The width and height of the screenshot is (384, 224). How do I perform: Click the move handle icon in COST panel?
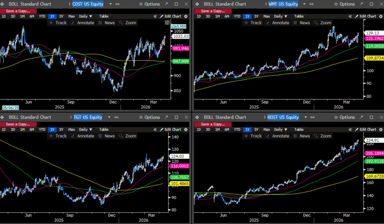(x=2, y=4)
